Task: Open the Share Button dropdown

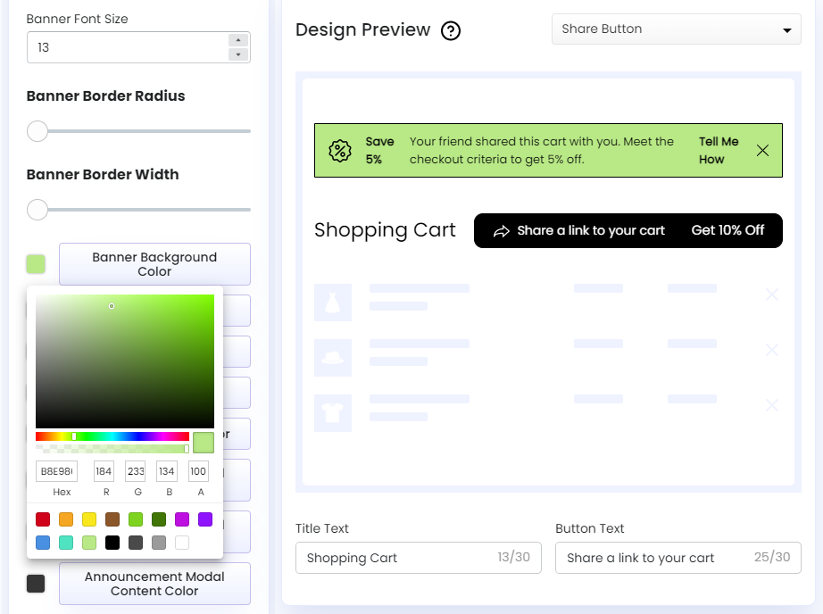Action: (676, 29)
